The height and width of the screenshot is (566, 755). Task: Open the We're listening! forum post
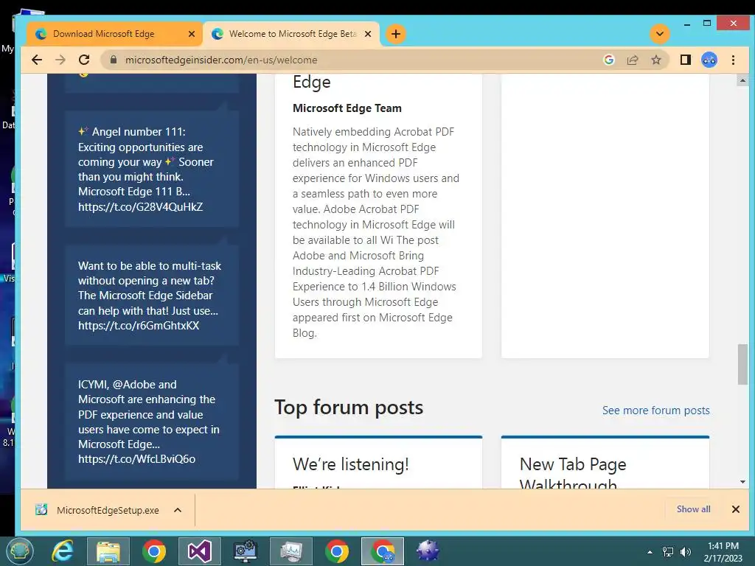(x=350, y=464)
